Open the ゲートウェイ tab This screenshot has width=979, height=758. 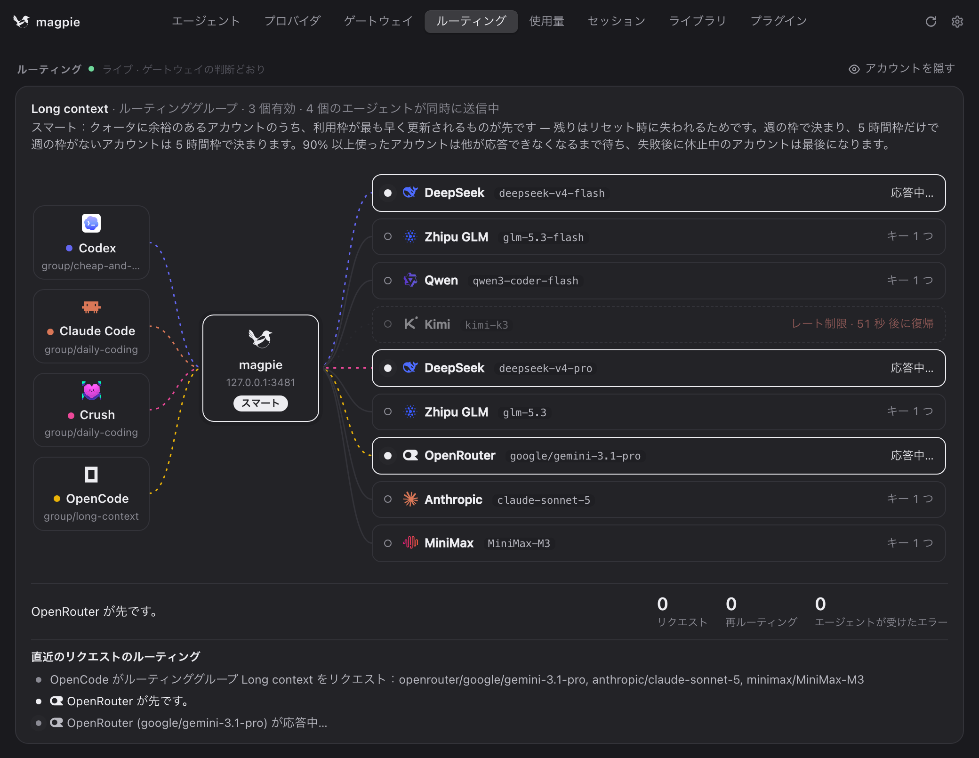pos(378,21)
